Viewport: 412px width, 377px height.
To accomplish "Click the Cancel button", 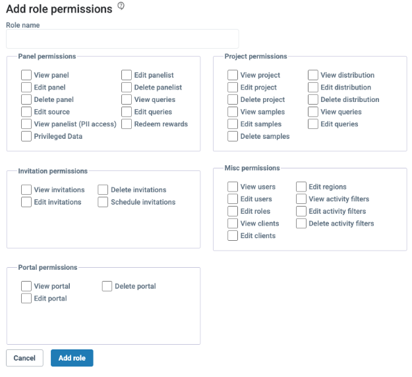I will 24,358.
